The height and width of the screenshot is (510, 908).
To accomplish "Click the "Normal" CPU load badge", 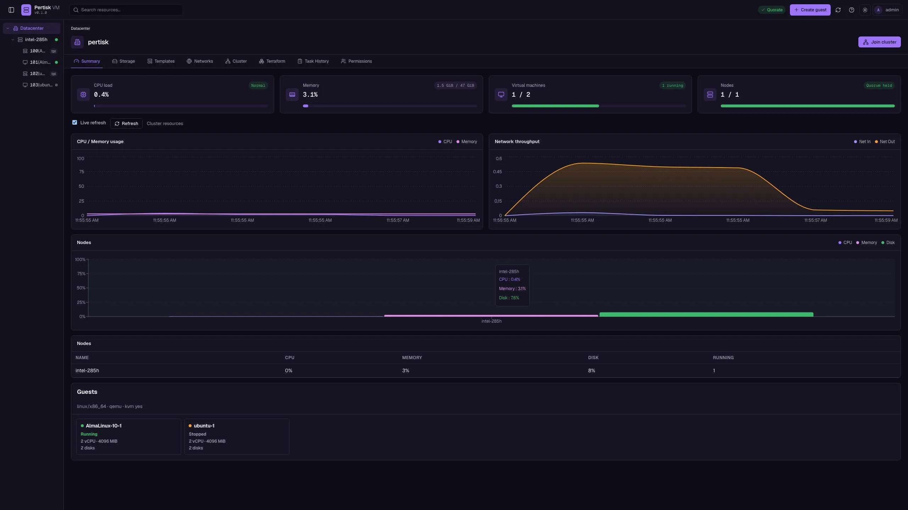I will point(258,85).
